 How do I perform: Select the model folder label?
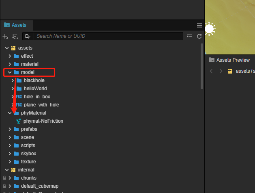[x=28, y=72]
